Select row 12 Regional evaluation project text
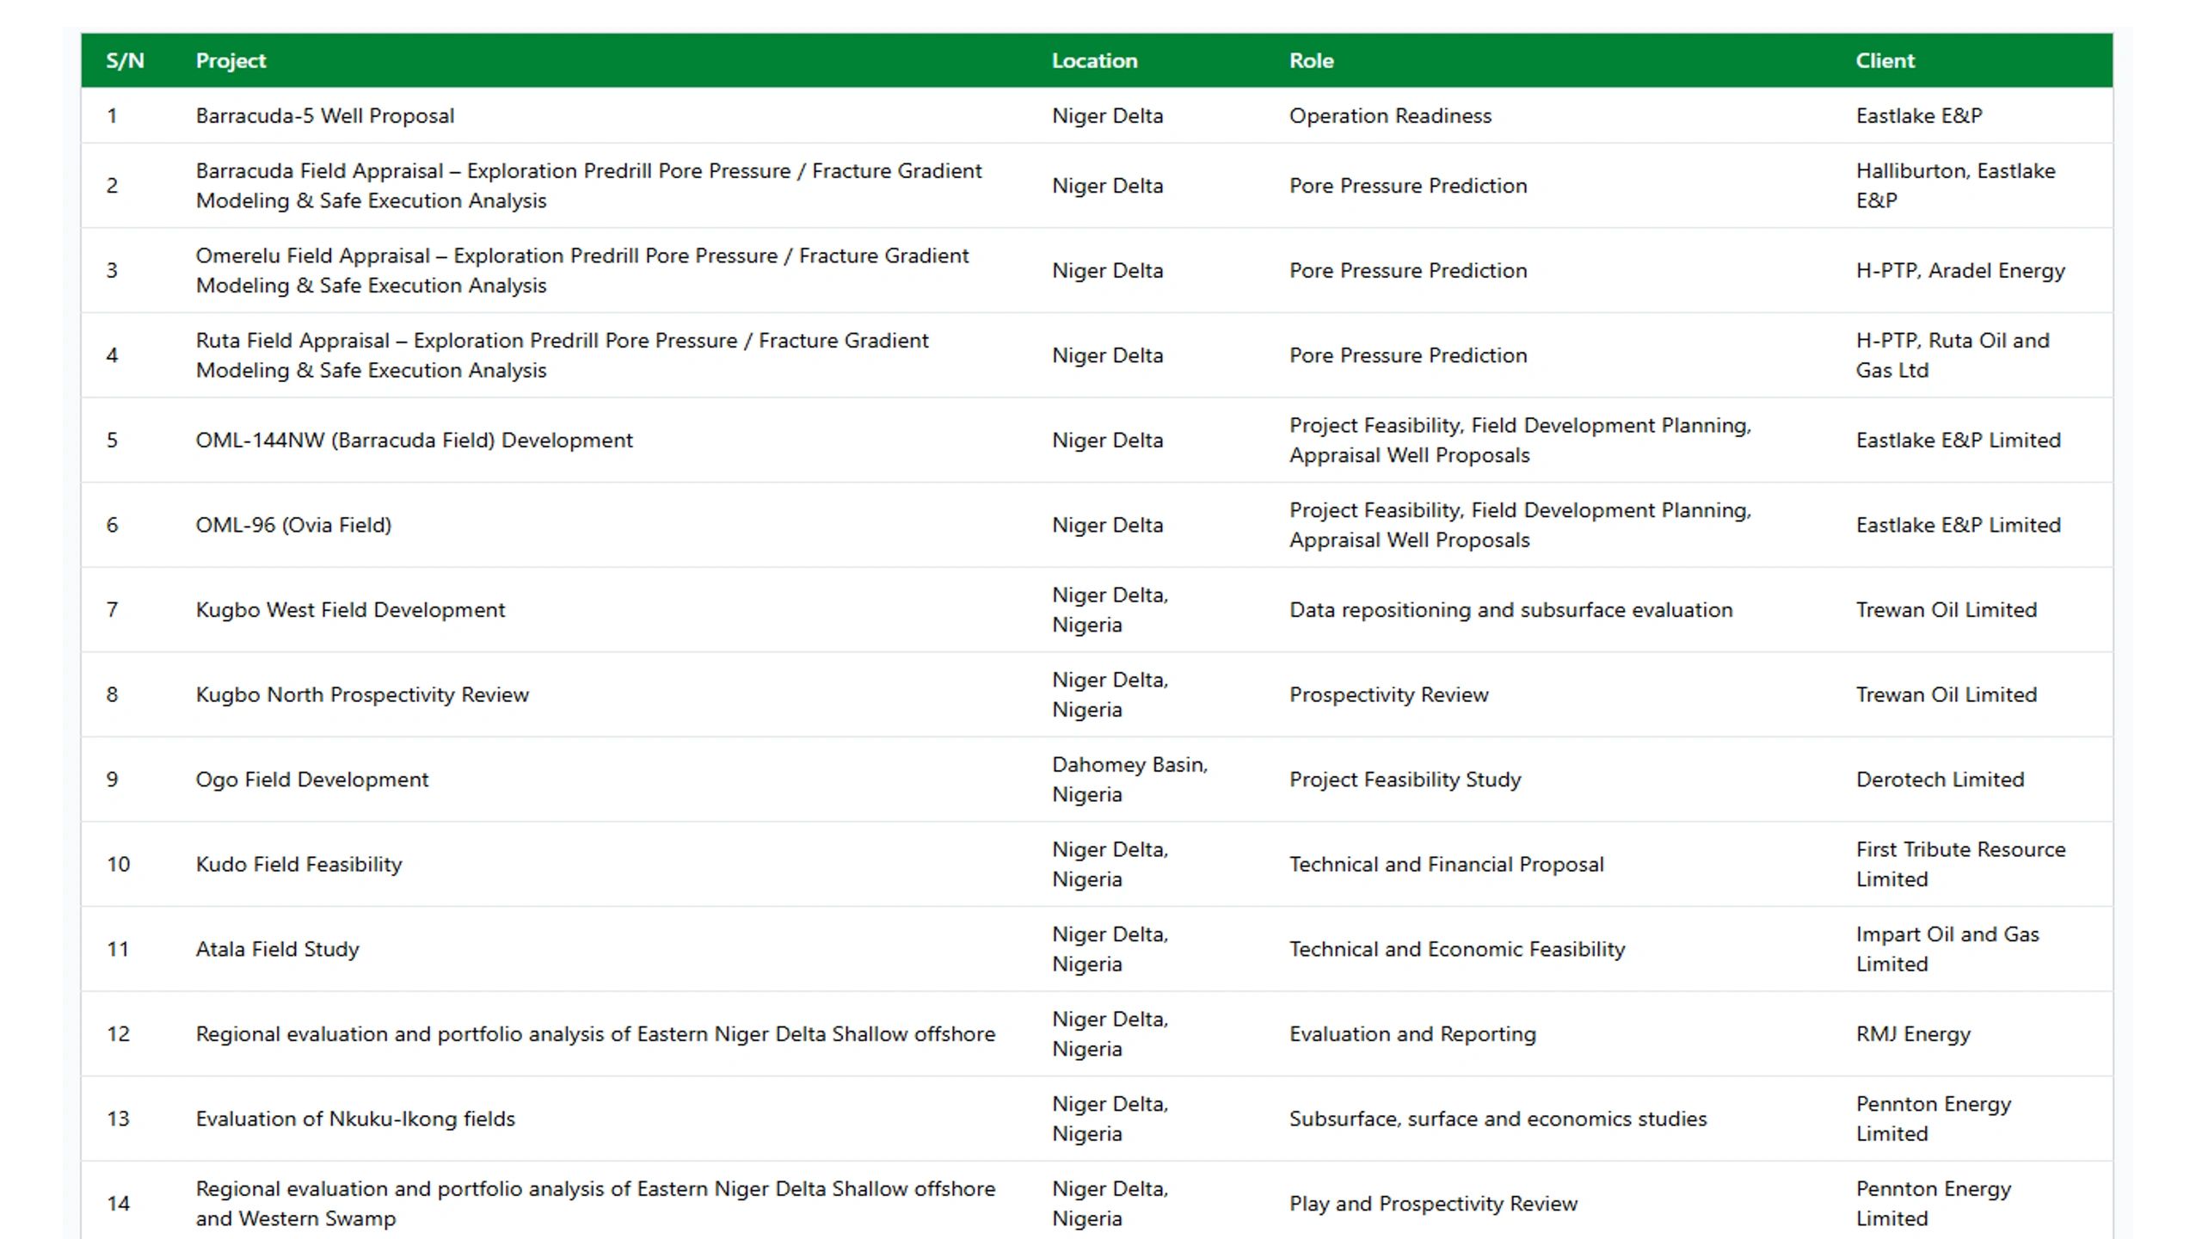 (595, 1033)
